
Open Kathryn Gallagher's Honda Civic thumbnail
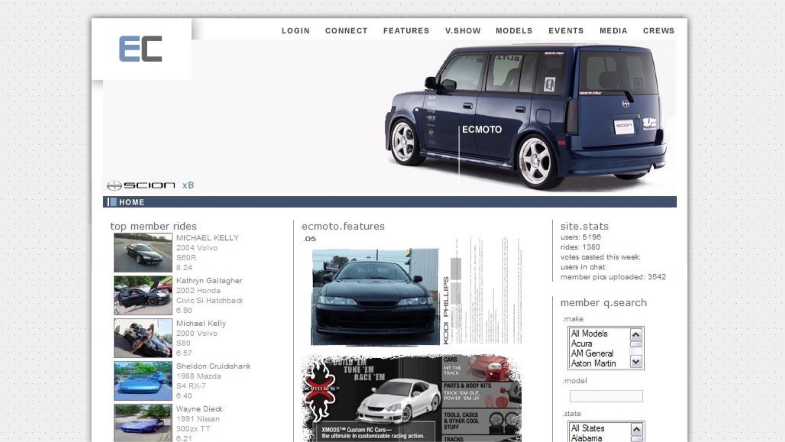[x=143, y=295]
